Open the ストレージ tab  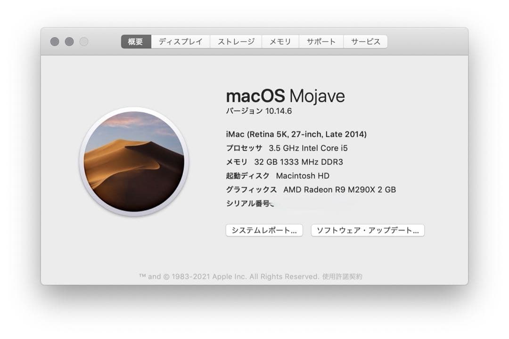point(236,41)
